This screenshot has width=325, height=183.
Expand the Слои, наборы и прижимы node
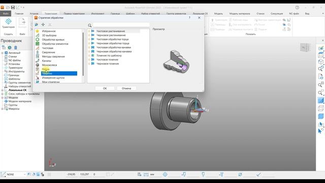point(2,94)
